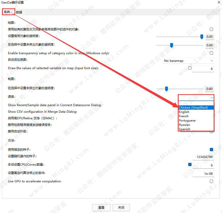Select Russian language option
Viewport: 222px width, 213px height.
(184, 125)
